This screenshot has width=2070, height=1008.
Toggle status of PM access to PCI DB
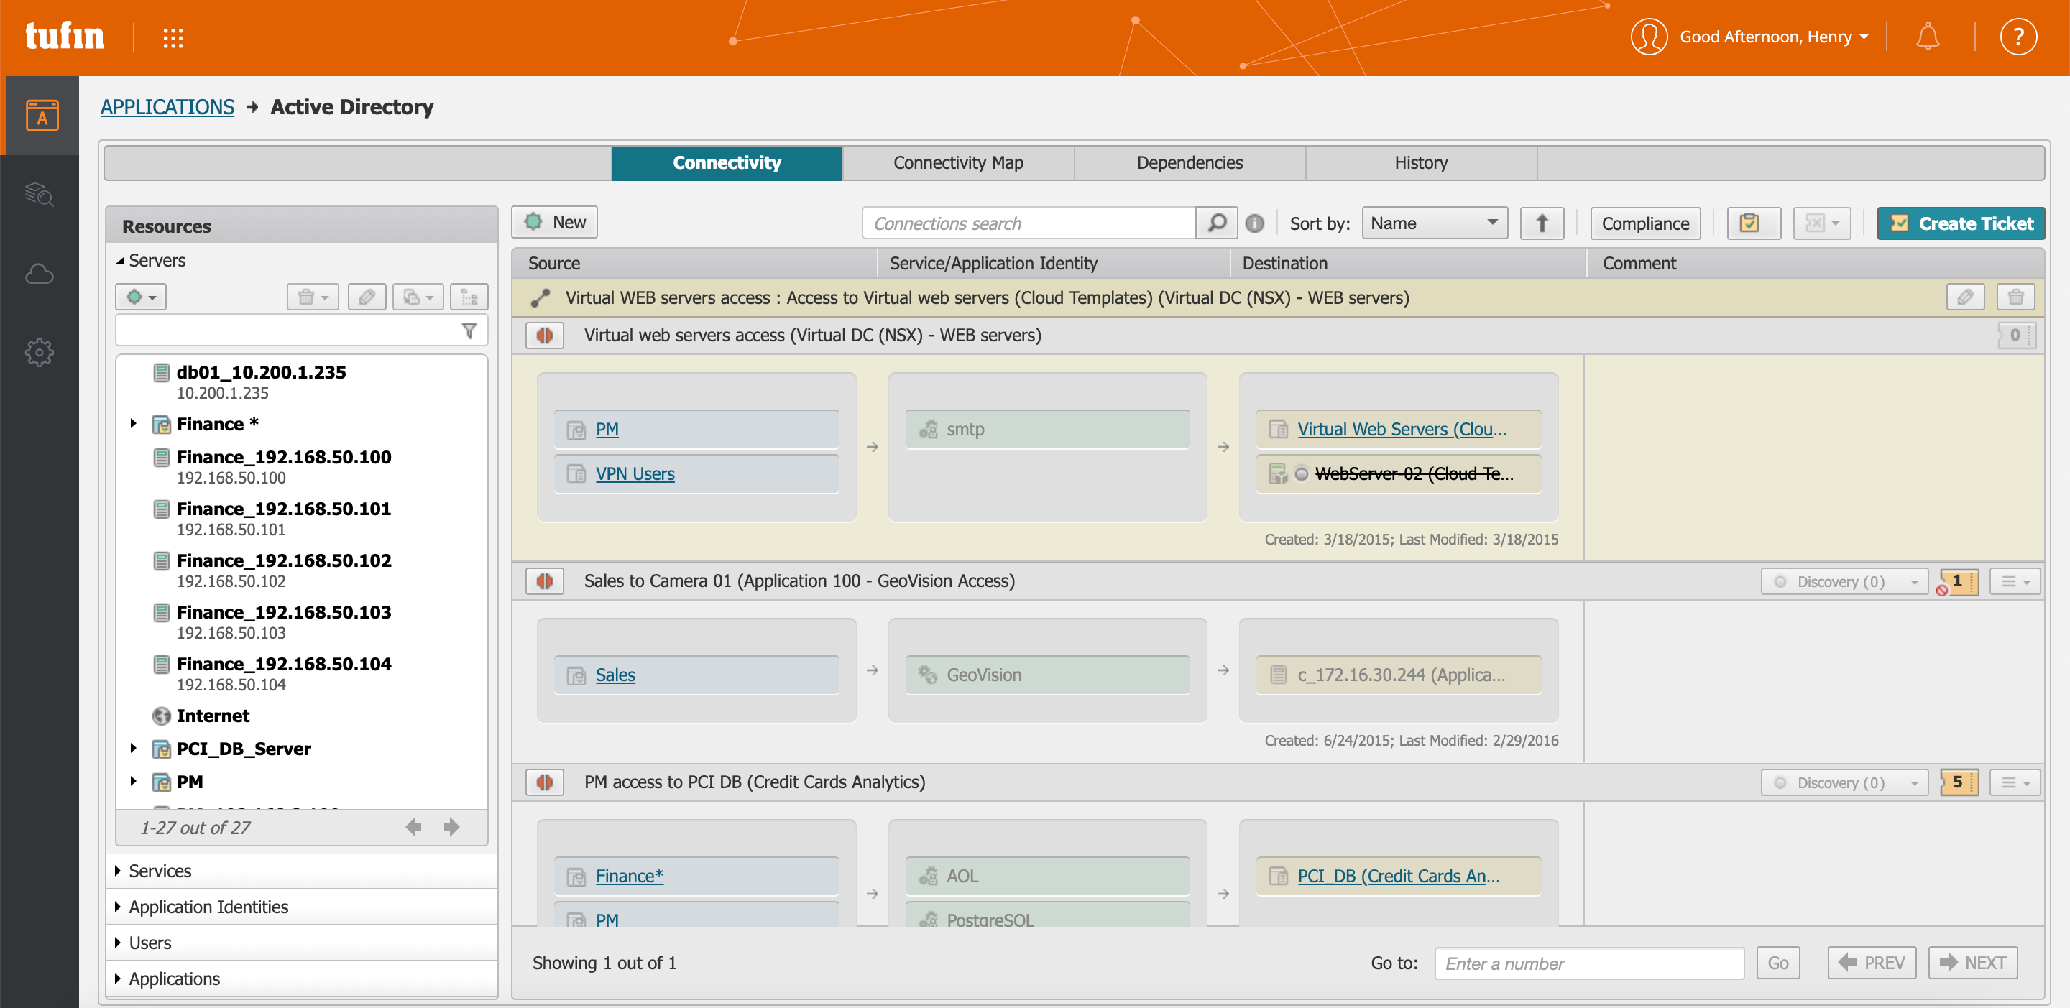(544, 782)
